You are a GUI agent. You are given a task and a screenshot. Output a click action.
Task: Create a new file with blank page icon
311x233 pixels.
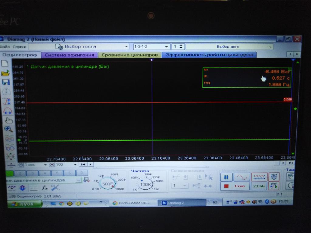click(5, 63)
